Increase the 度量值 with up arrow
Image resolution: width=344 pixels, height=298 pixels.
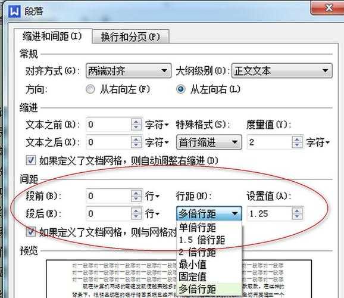[x=297, y=139]
